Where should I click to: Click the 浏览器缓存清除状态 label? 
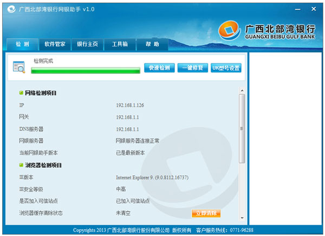[x=41, y=213]
